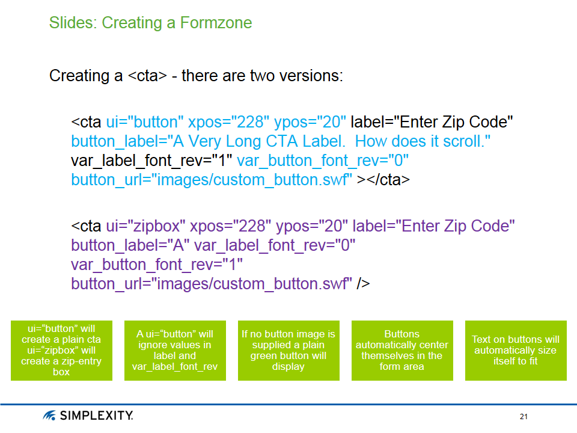Click the 'Text on buttons will automatically size' box
Viewport: 577px width, 433px height.
click(x=515, y=350)
